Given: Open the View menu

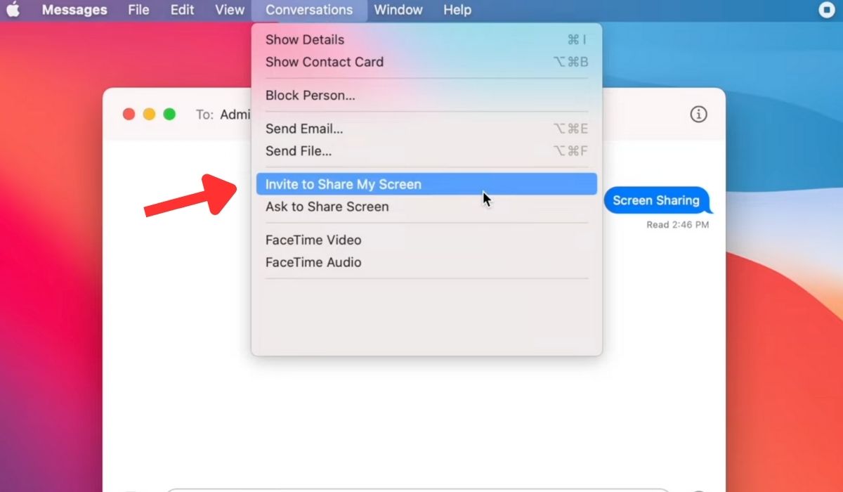Looking at the screenshot, I should click(x=230, y=10).
